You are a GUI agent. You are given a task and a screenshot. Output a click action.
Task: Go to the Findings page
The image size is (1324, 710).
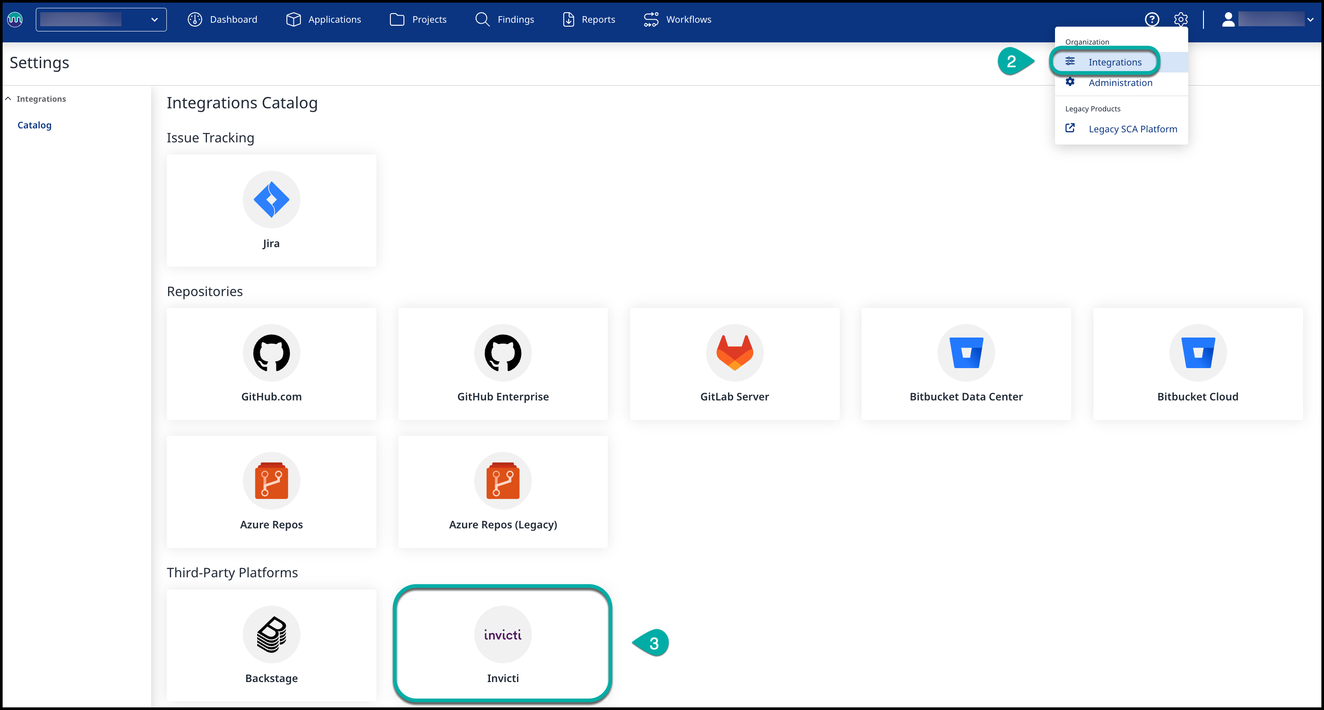(x=504, y=20)
